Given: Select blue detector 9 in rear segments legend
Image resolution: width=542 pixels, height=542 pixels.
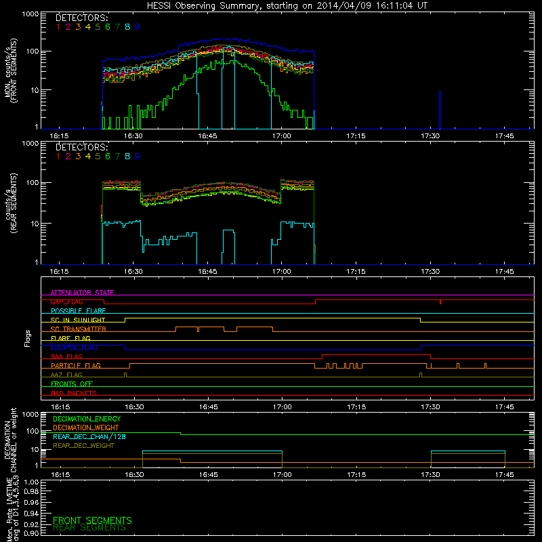Looking at the screenshot, I should (138, 157).
